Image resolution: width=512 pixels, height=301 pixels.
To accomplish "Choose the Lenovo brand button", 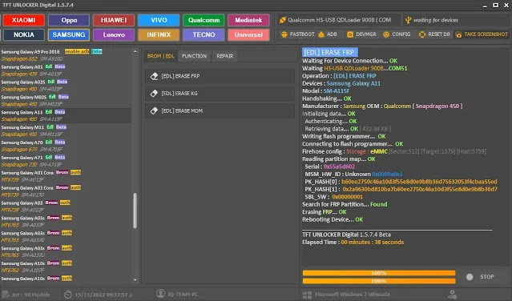I will (x=114, y=35).
